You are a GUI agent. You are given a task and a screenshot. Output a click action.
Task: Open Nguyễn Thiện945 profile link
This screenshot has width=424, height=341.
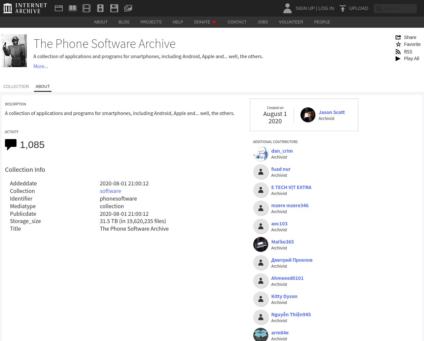pos(291,315)
